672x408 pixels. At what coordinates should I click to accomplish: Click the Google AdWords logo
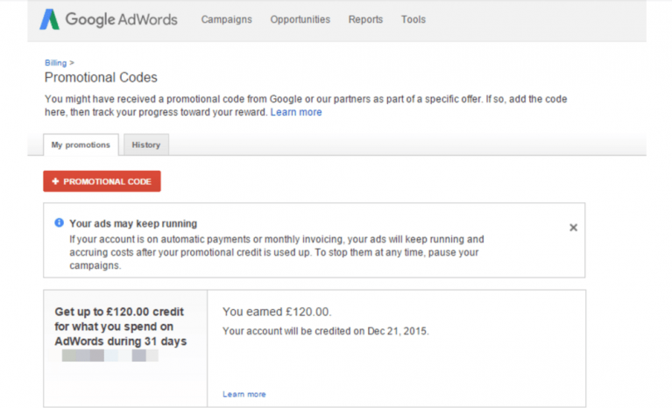coord(108,19)
